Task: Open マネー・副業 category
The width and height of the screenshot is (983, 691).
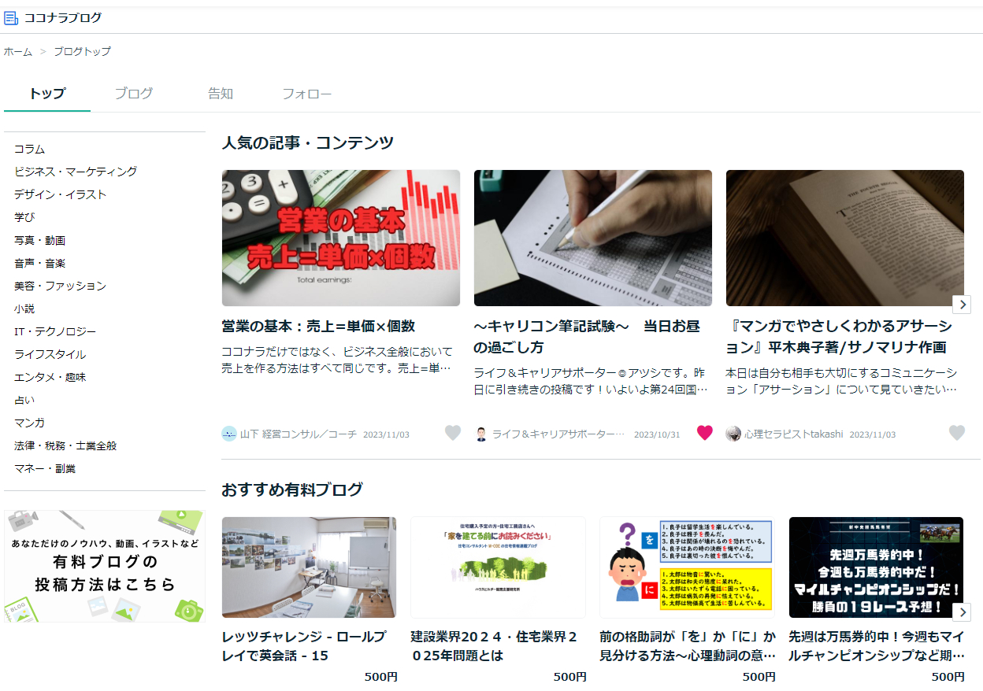Action: click(45, 468)
